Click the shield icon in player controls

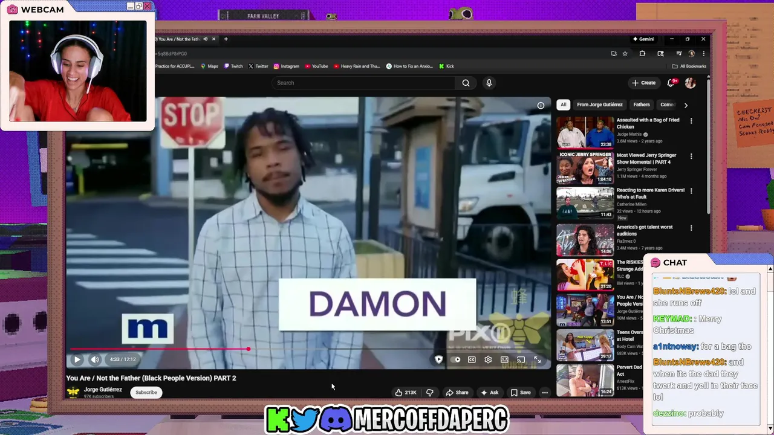pos(438,359)
